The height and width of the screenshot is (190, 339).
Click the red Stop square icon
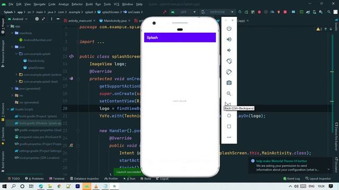coord(285,12)
